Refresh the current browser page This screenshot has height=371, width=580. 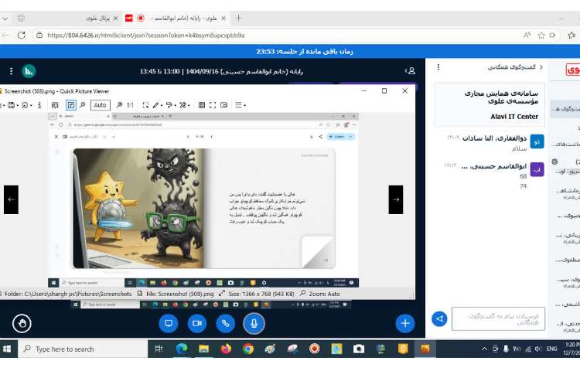(x=21, y=35)
